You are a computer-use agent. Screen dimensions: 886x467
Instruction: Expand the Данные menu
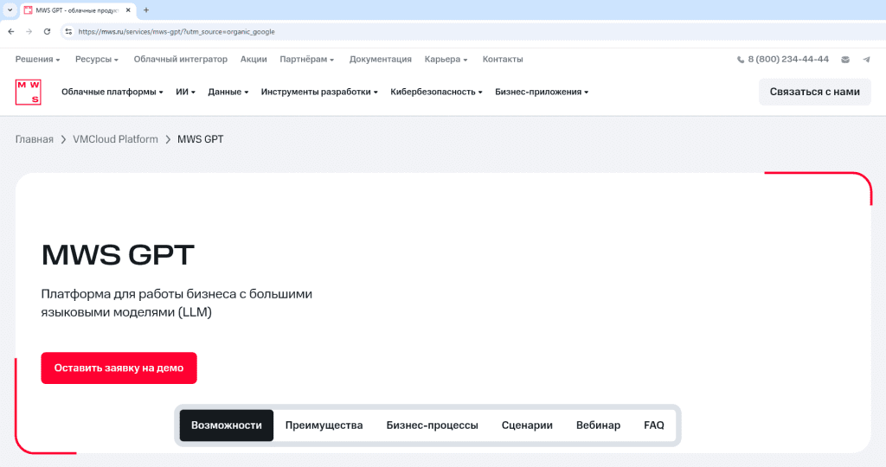point(228,92)
